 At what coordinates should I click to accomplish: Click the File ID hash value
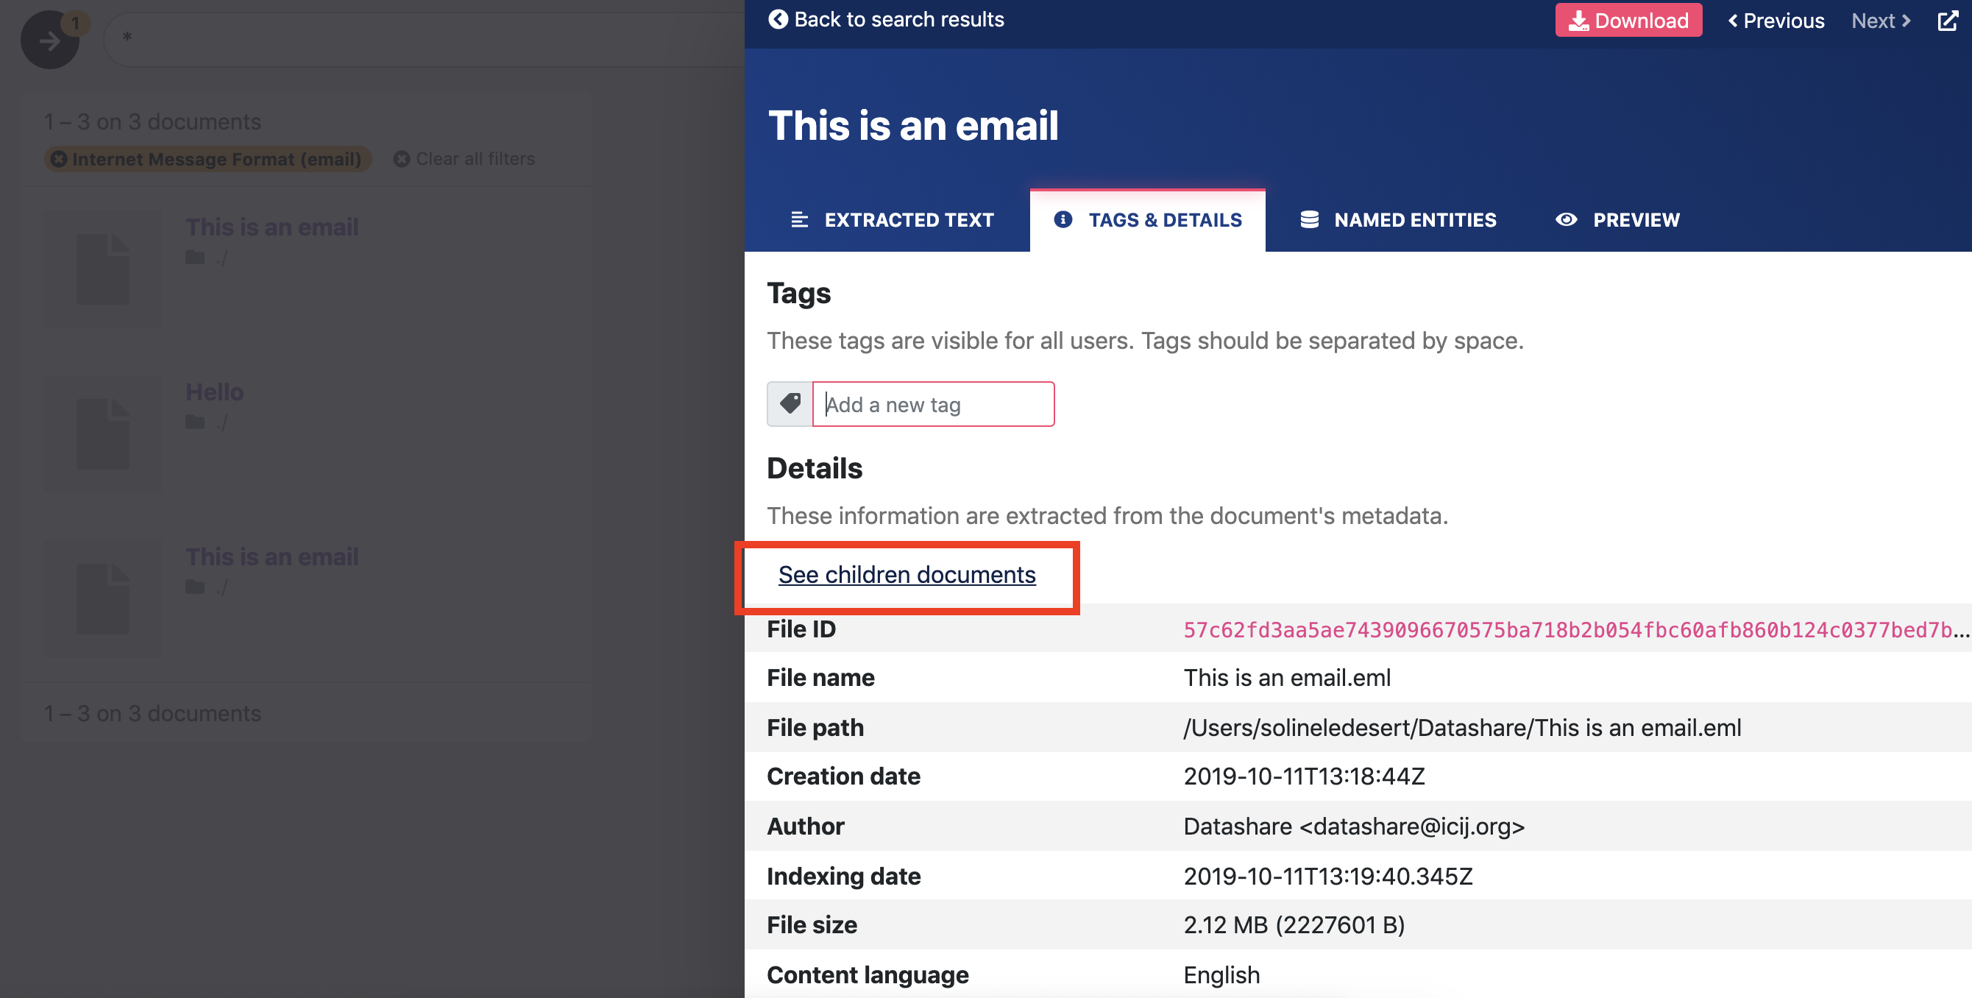[x=1576, y=629]
